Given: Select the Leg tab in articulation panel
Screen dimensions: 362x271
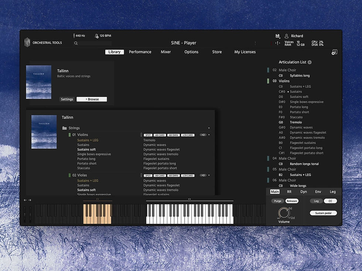Looking at the screenshot, I should [333, 192].
